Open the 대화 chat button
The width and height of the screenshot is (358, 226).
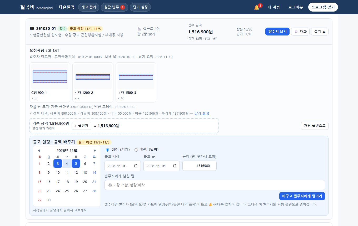coord(300,32)
